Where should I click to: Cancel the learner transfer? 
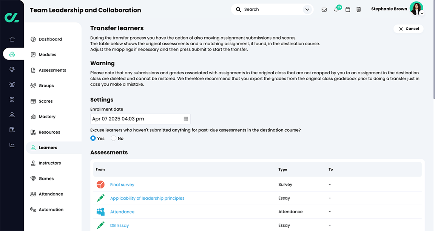[409, 29]
